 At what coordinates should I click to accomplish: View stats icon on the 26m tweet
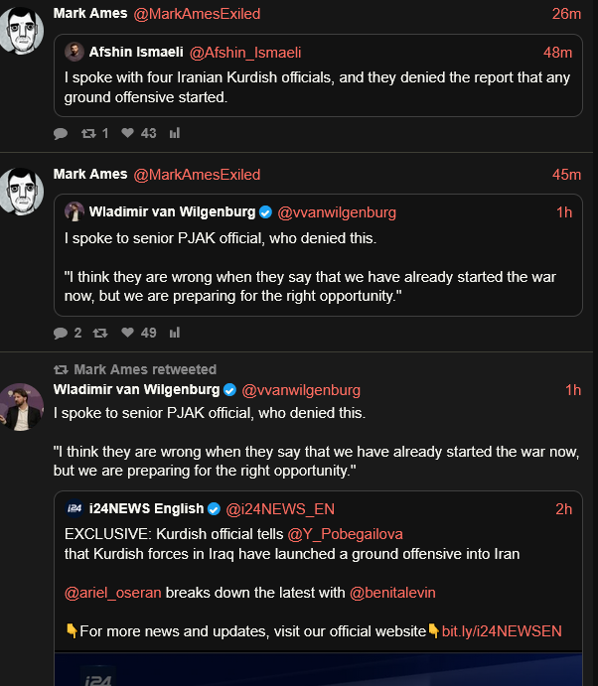point(175,133)
